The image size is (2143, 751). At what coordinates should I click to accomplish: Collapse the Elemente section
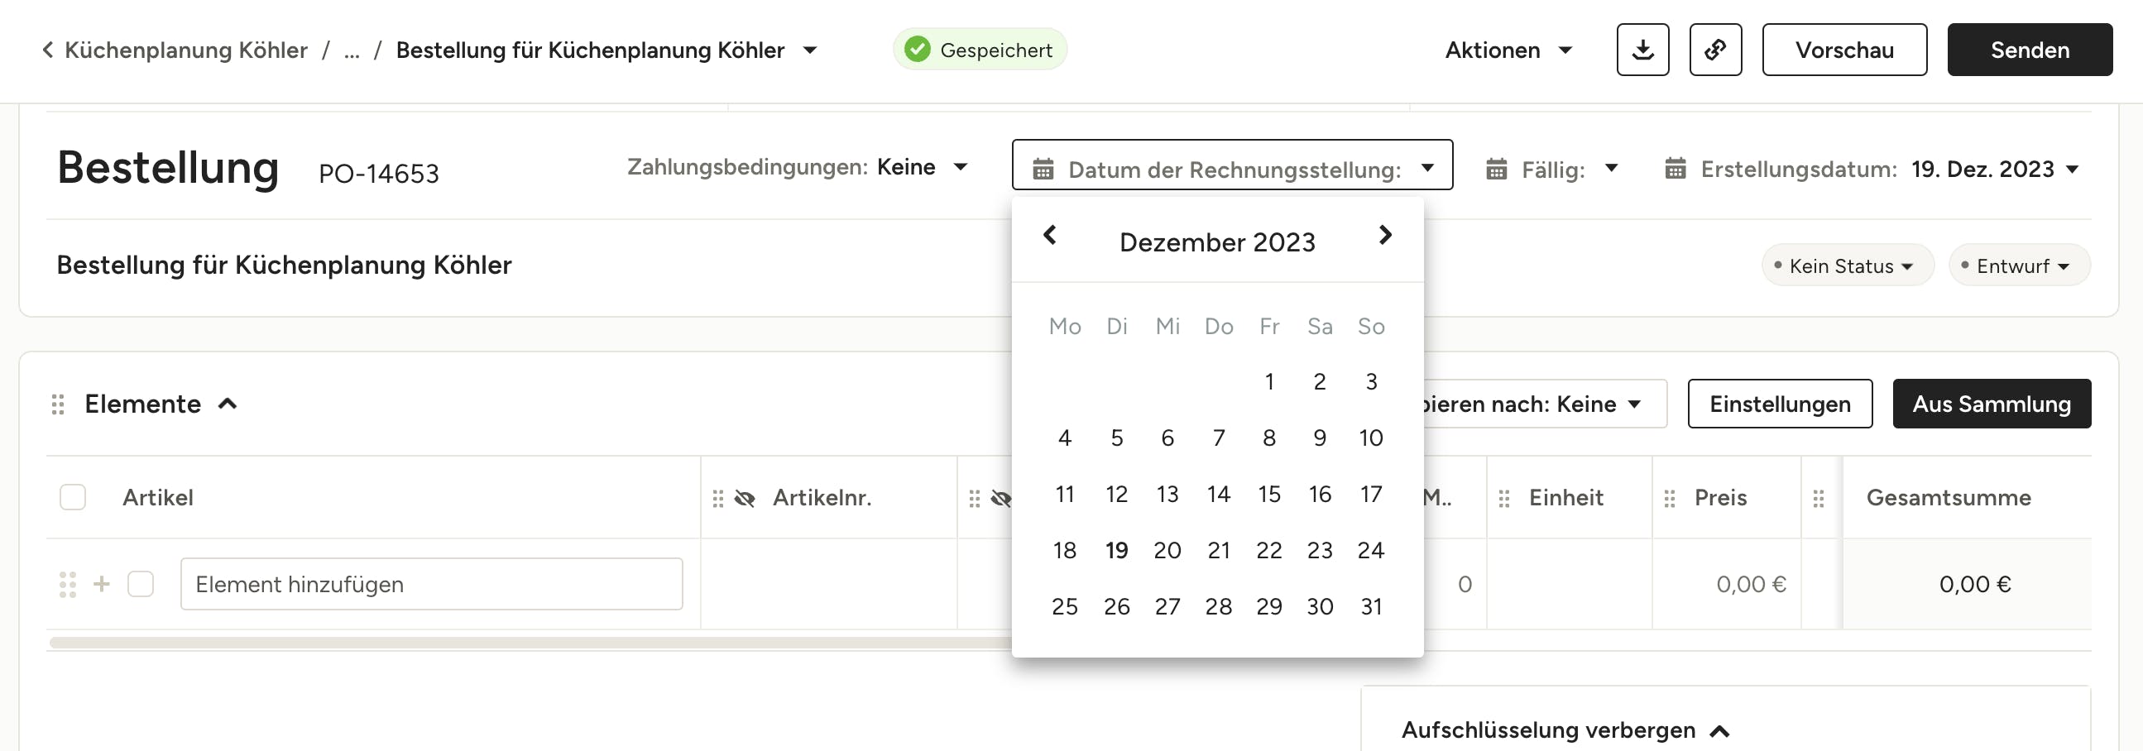227,404
